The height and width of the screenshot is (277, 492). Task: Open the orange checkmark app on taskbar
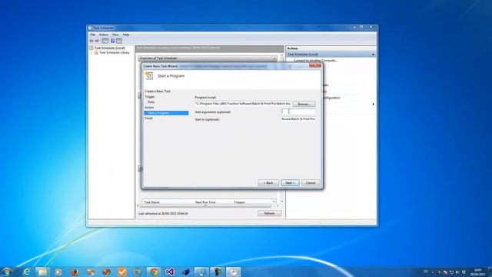coord(122,272)
